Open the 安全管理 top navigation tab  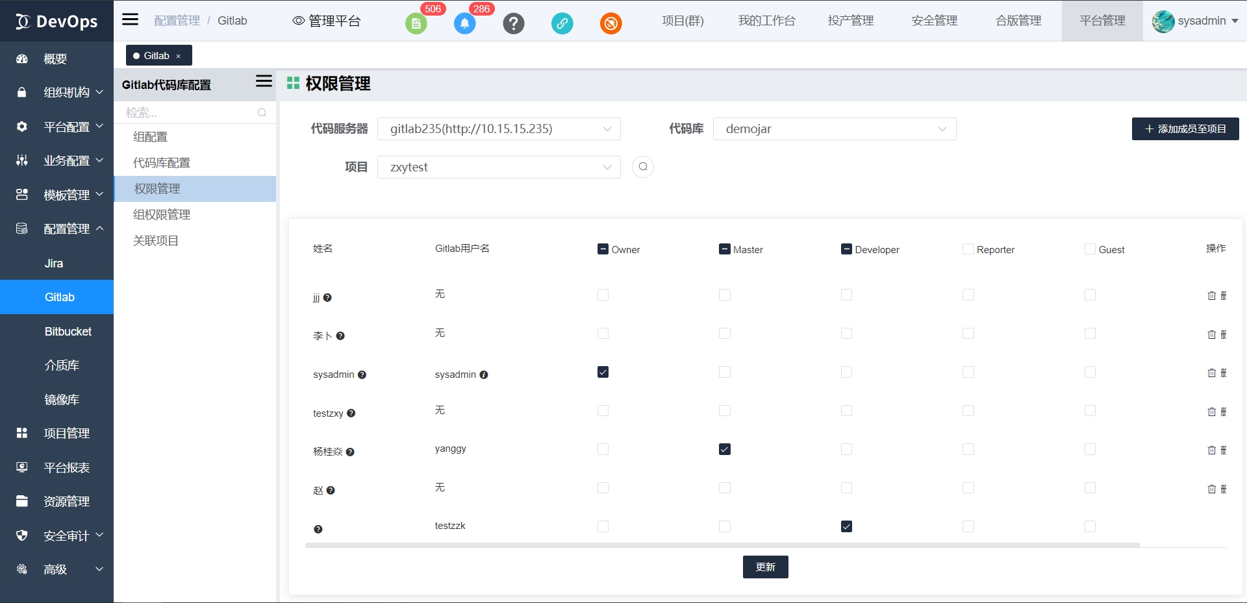pyautogui.click(x=934, y=21)
